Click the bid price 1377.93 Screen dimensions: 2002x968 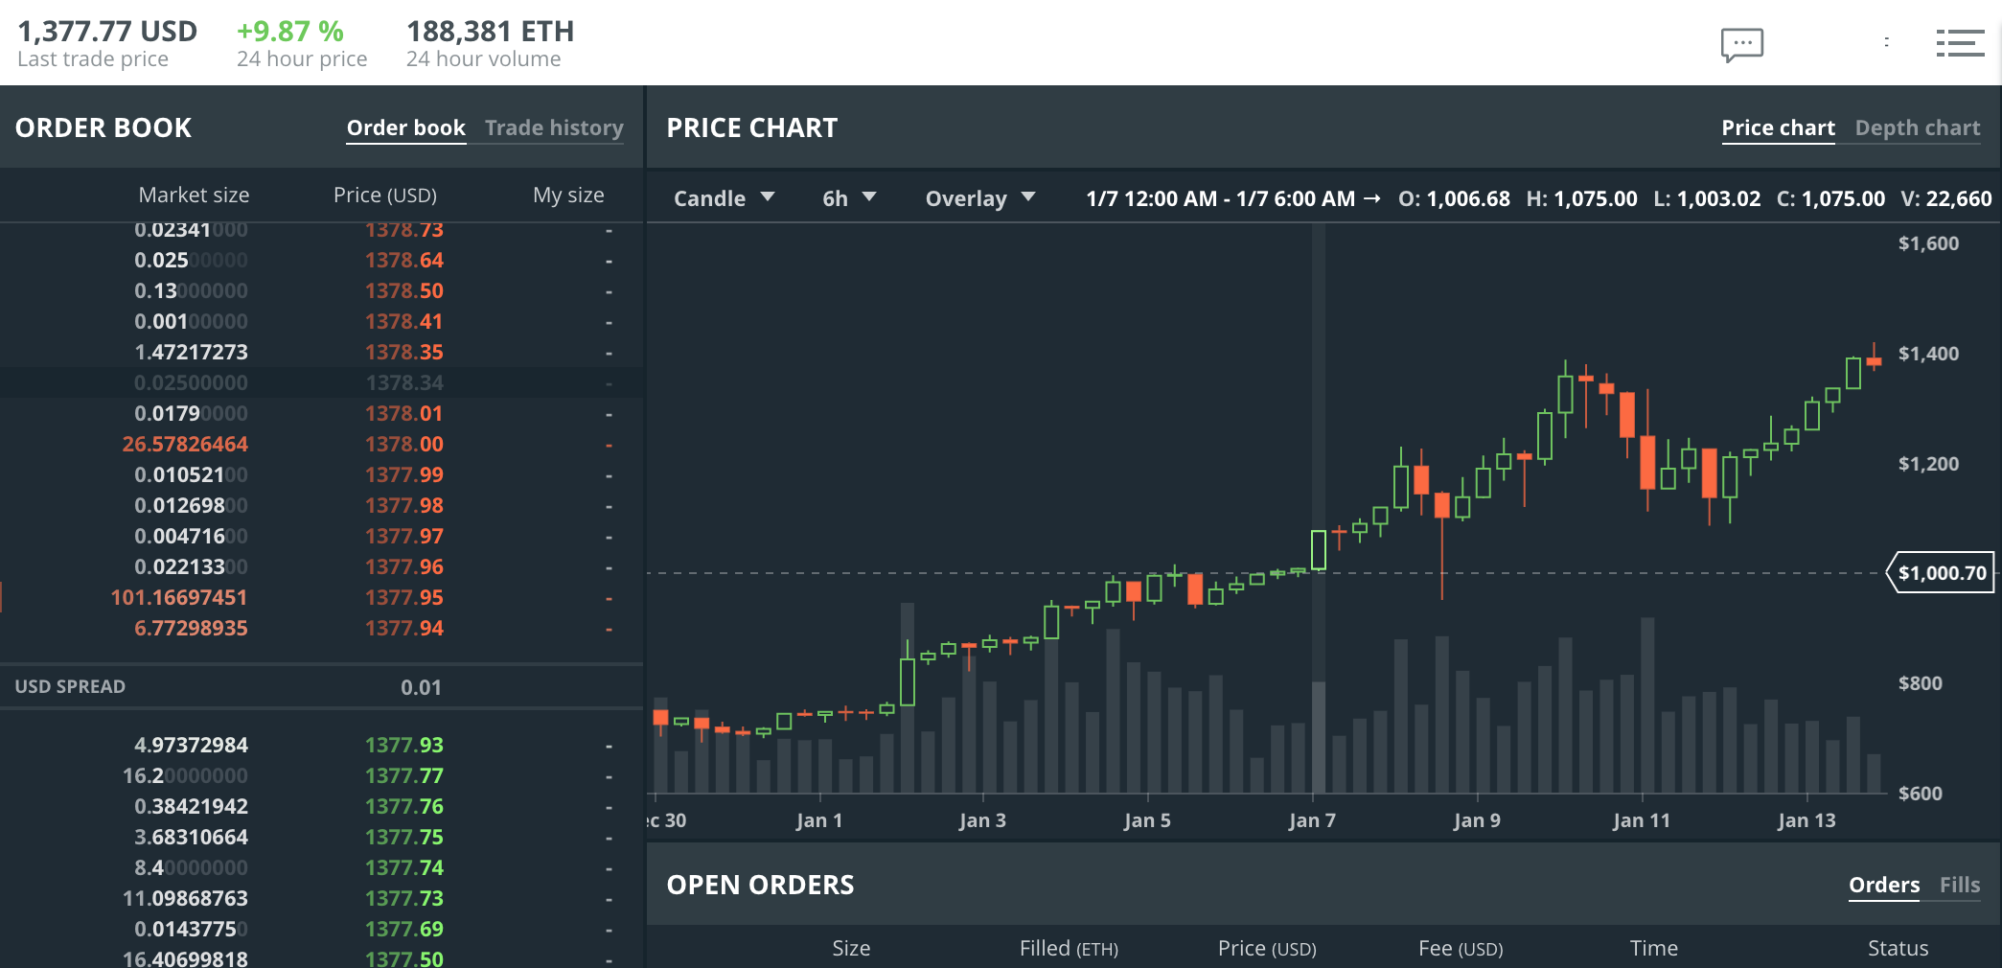404,745
